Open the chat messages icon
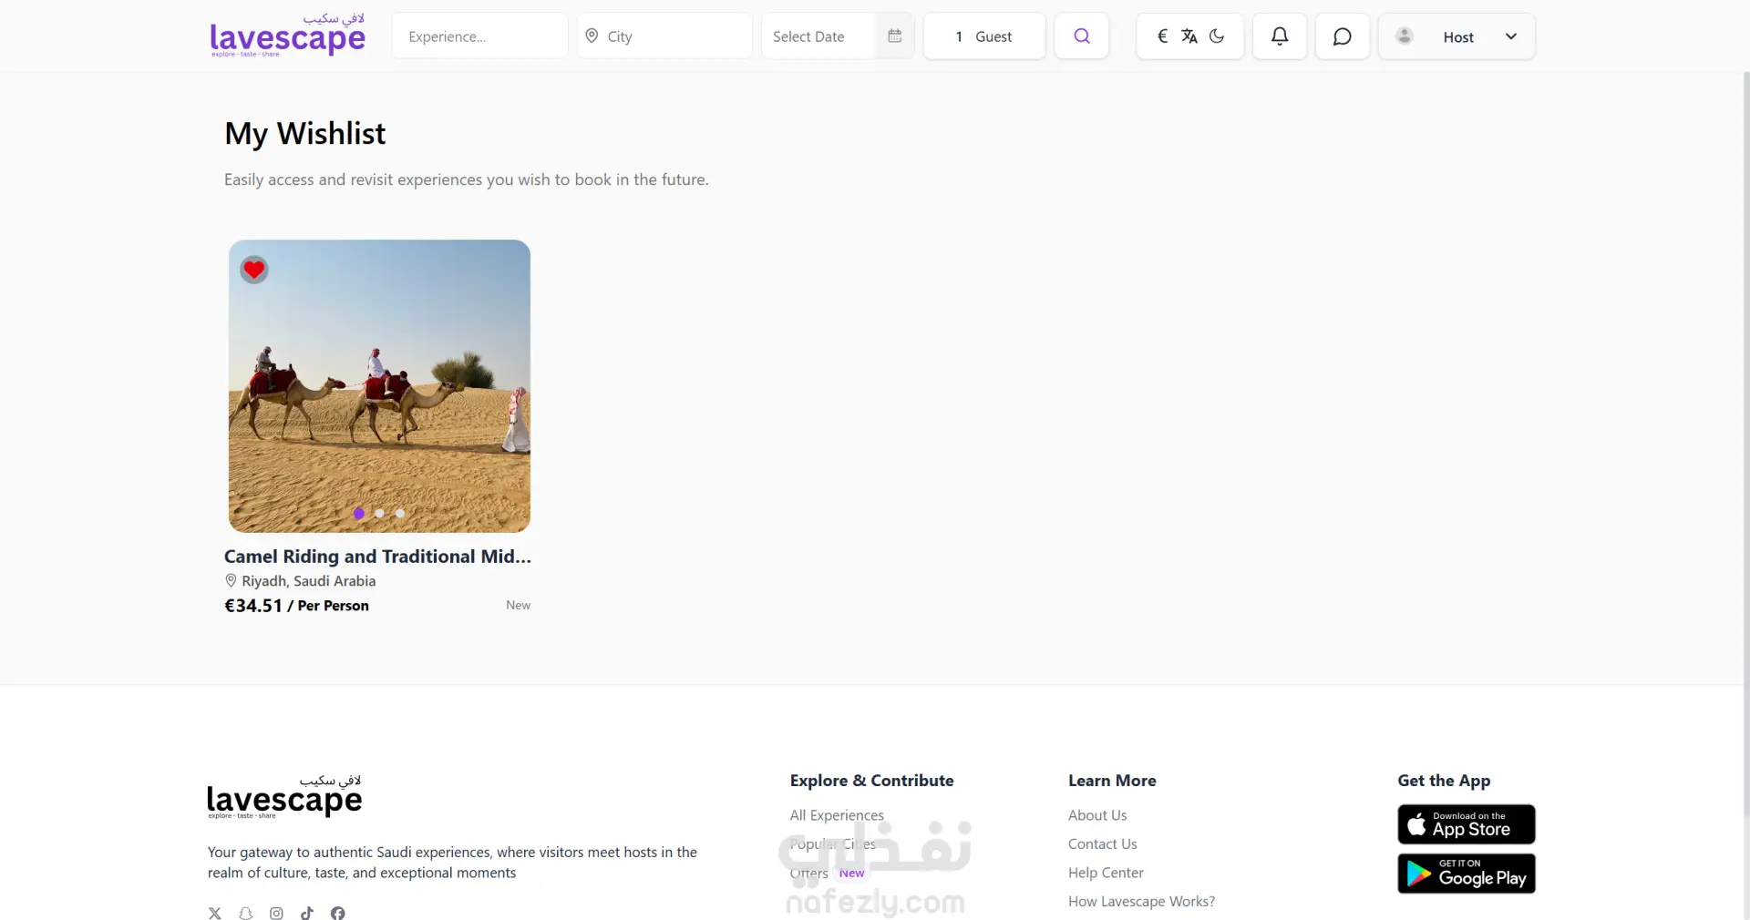 [x=1342, y=36]
